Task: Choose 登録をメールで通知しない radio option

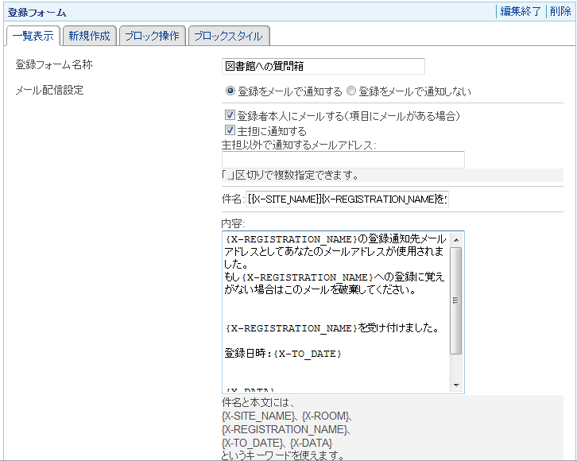Action: tap(351, 91)
